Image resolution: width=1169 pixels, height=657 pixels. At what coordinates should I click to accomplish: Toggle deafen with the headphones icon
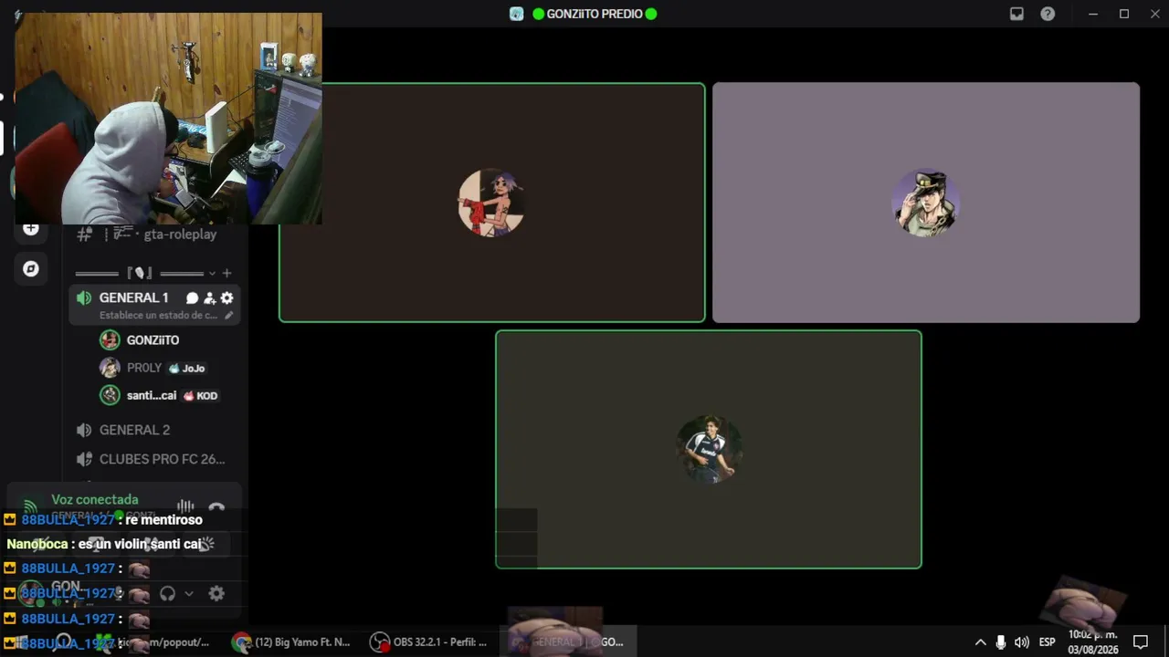click(167, 593)
